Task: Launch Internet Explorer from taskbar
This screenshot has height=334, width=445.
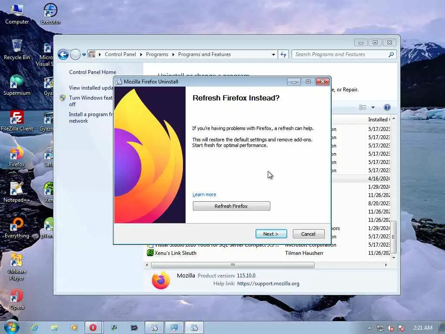Action: [35, 328]
